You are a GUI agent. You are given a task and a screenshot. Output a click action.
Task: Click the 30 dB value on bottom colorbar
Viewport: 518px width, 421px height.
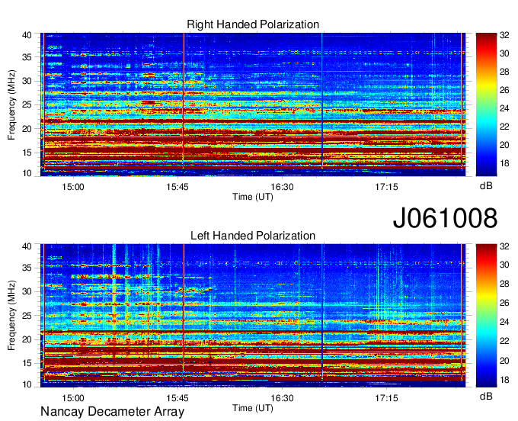tap(504, 265)
